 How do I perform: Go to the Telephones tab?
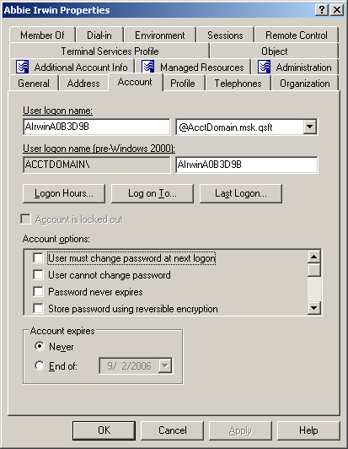[238, 84]
